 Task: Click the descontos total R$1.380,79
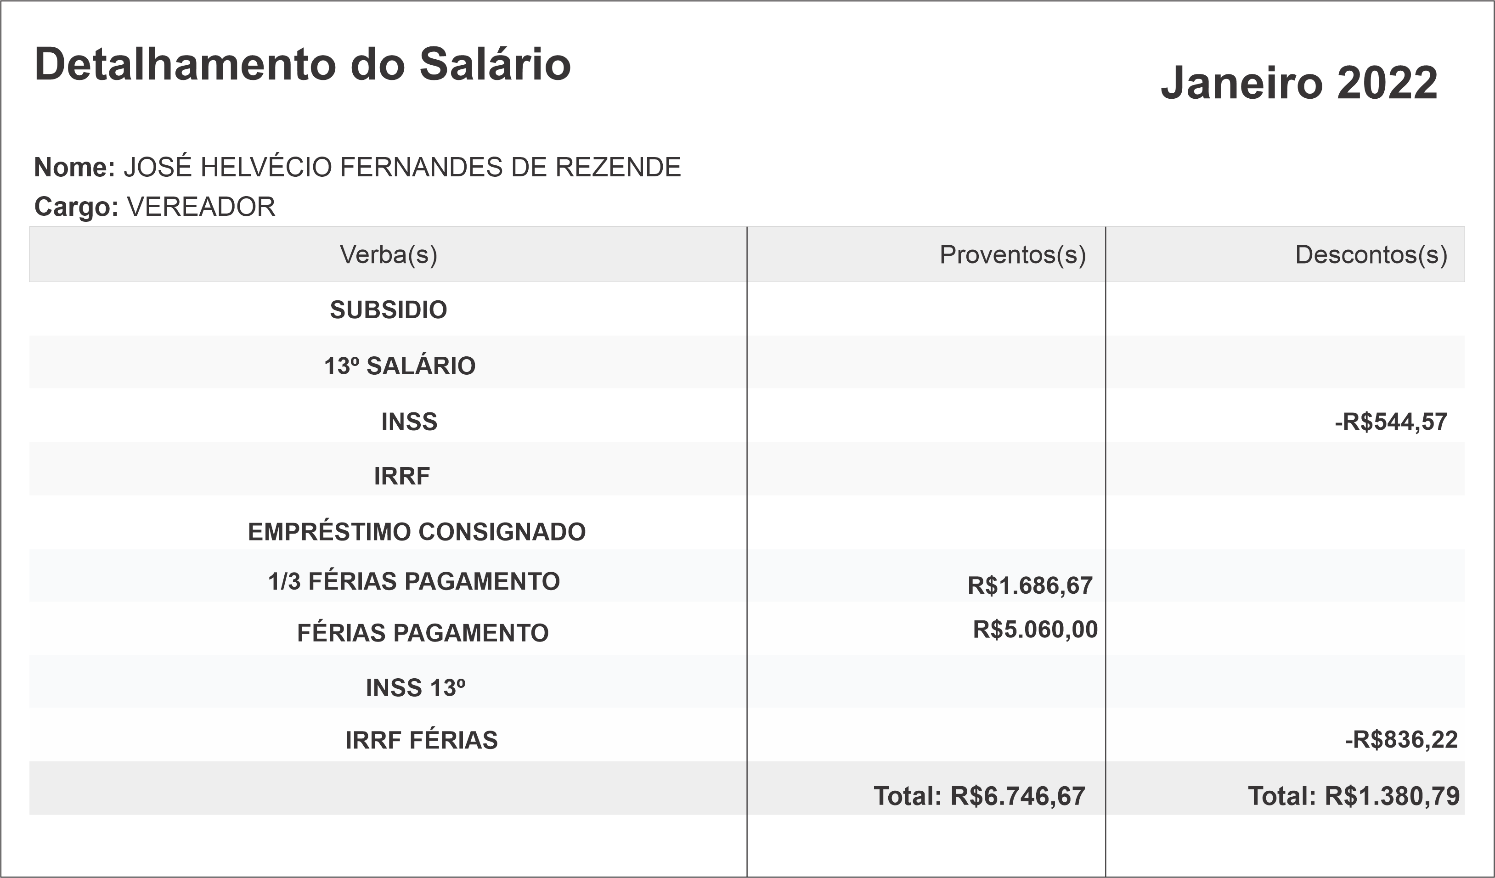tap(1353, 796)
